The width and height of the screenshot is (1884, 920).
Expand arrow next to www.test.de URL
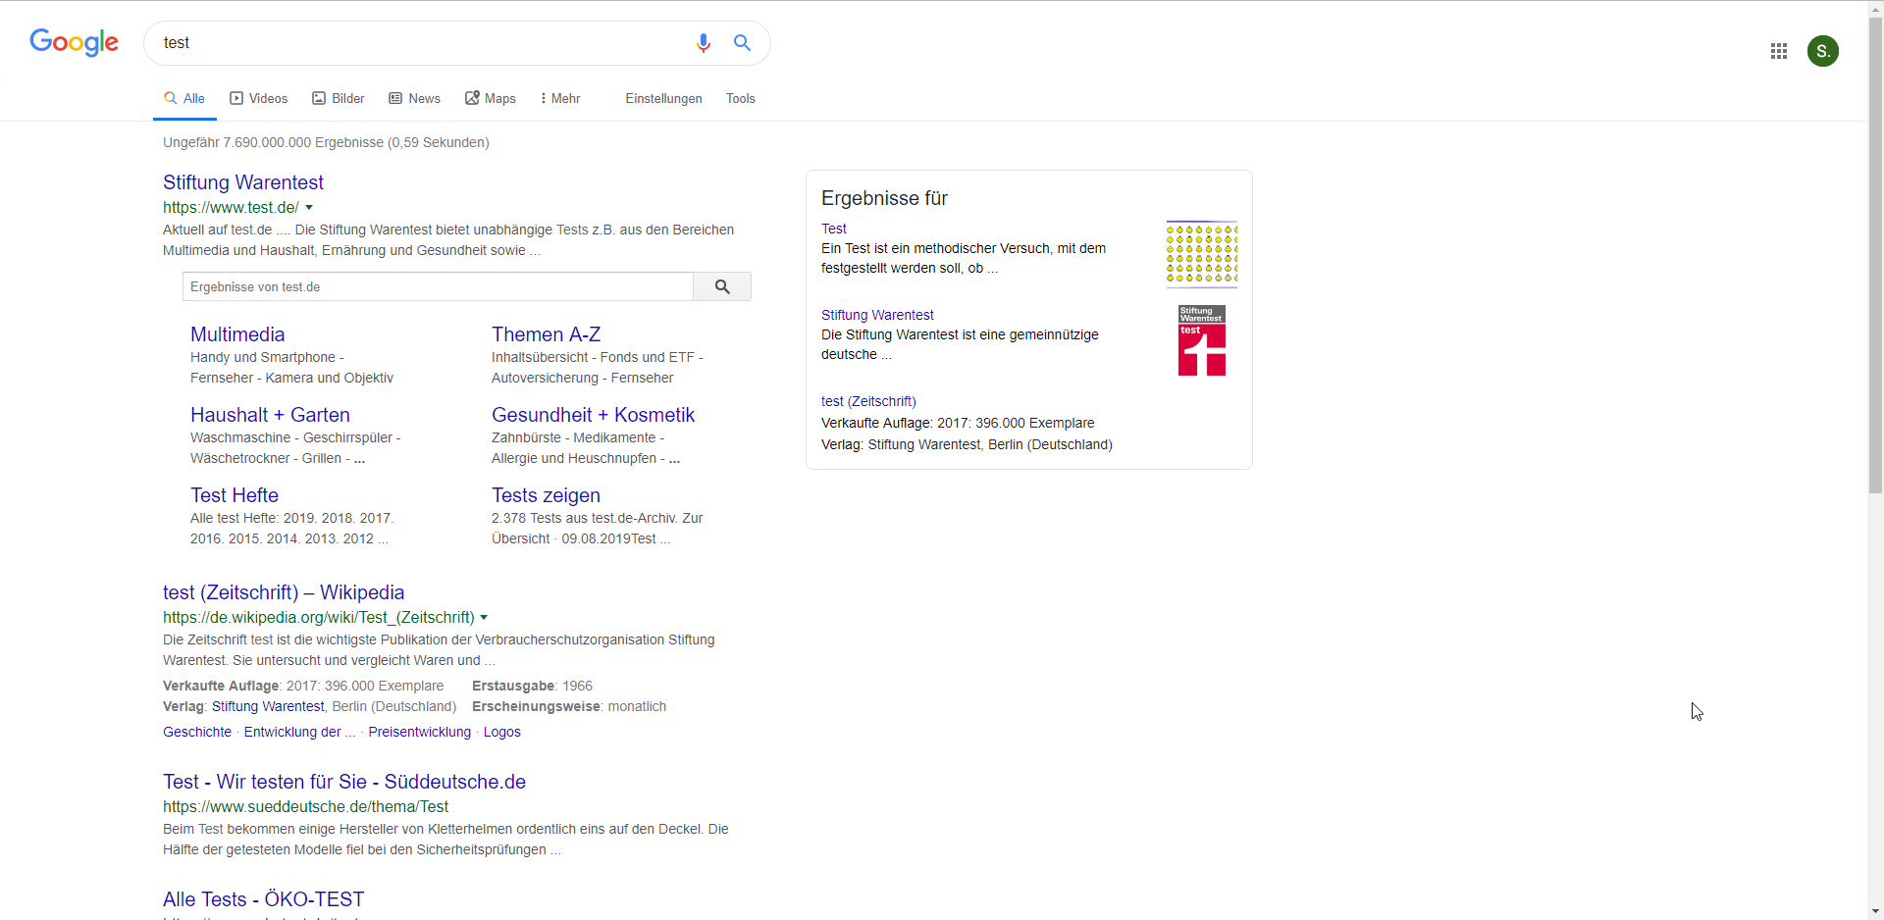click(x=309, y=208)
